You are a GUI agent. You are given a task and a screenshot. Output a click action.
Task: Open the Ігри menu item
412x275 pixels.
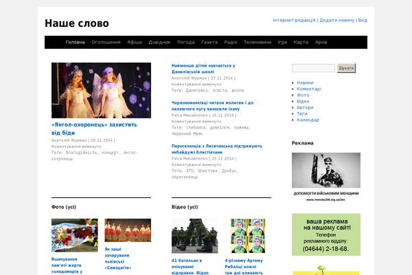(x=282, y=42)
